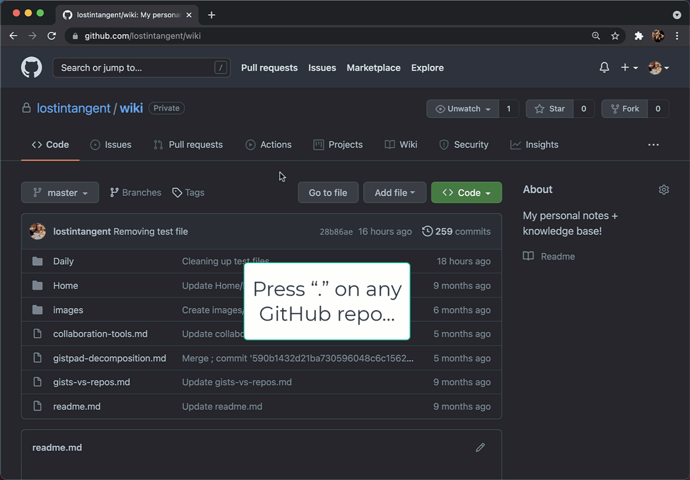Click the zoom magnifier icon in address bar
Screen dimensions: 690x480
coord(596,36)
